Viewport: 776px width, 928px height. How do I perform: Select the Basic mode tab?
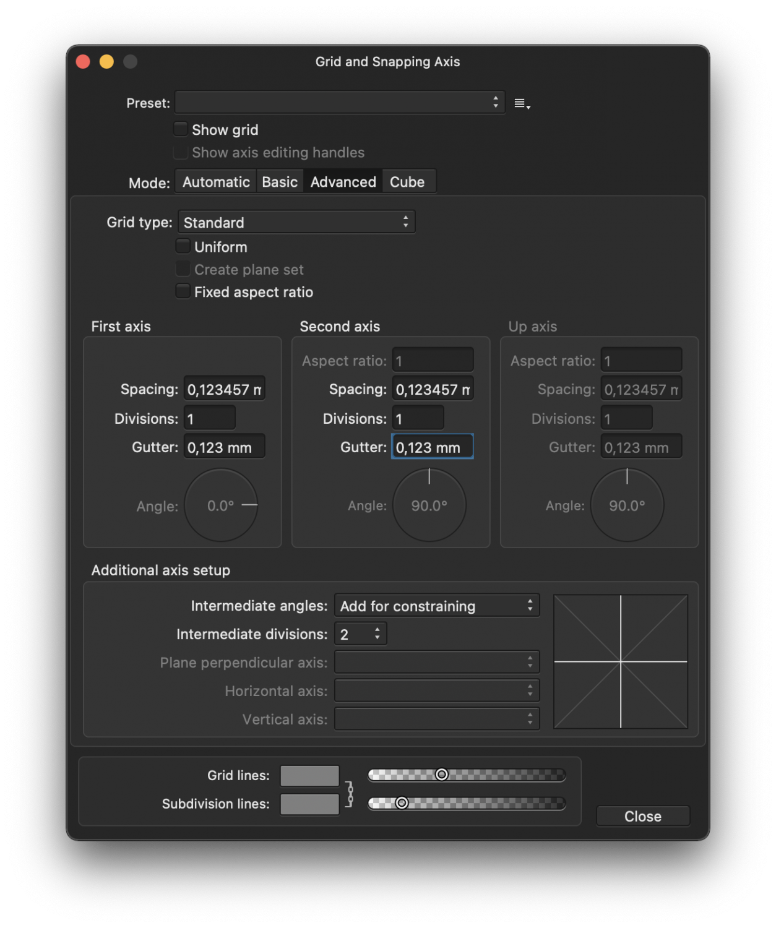(x=280, y=182)
